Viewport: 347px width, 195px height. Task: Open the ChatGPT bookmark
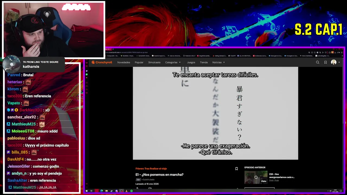click(232, 56)
